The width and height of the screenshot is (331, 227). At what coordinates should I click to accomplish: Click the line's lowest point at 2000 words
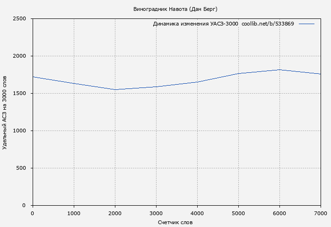click(115, 89)
